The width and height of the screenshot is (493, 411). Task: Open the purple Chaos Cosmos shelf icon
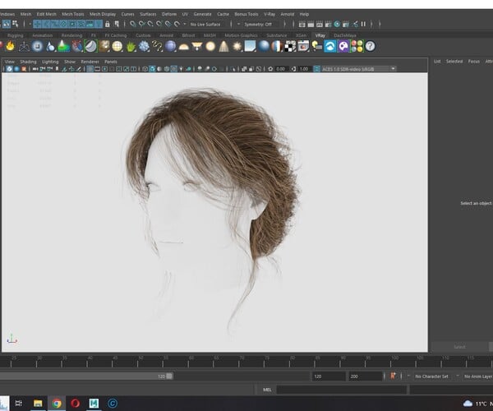343,46
